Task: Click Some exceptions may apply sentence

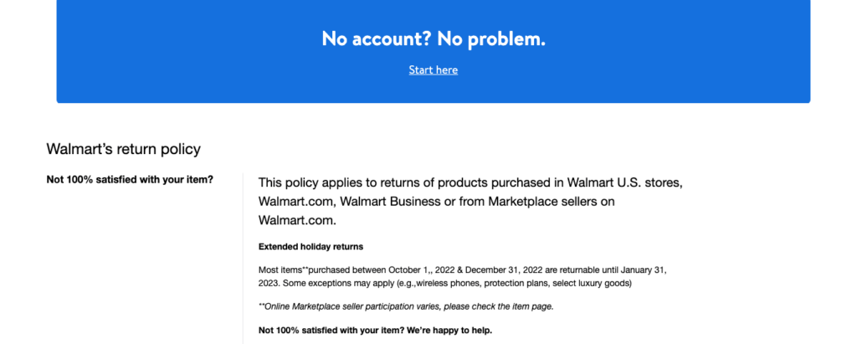Action: pyautogui.click(x=445, y=284)
